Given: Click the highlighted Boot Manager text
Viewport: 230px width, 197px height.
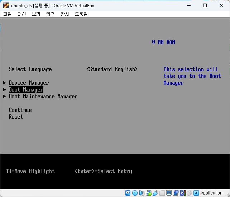Looking at the screenshot, I should coord(26,90).
